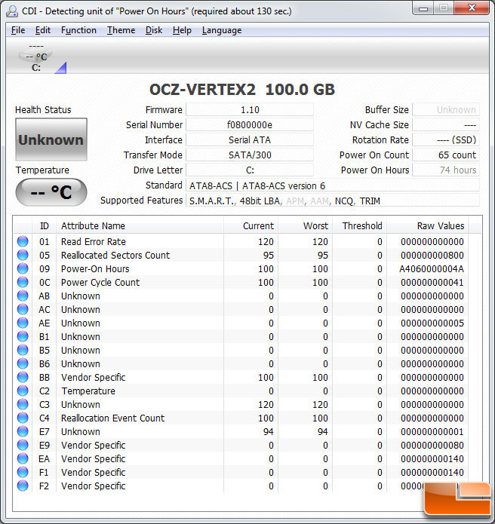Open the Function menu

[x=78, y=30]
